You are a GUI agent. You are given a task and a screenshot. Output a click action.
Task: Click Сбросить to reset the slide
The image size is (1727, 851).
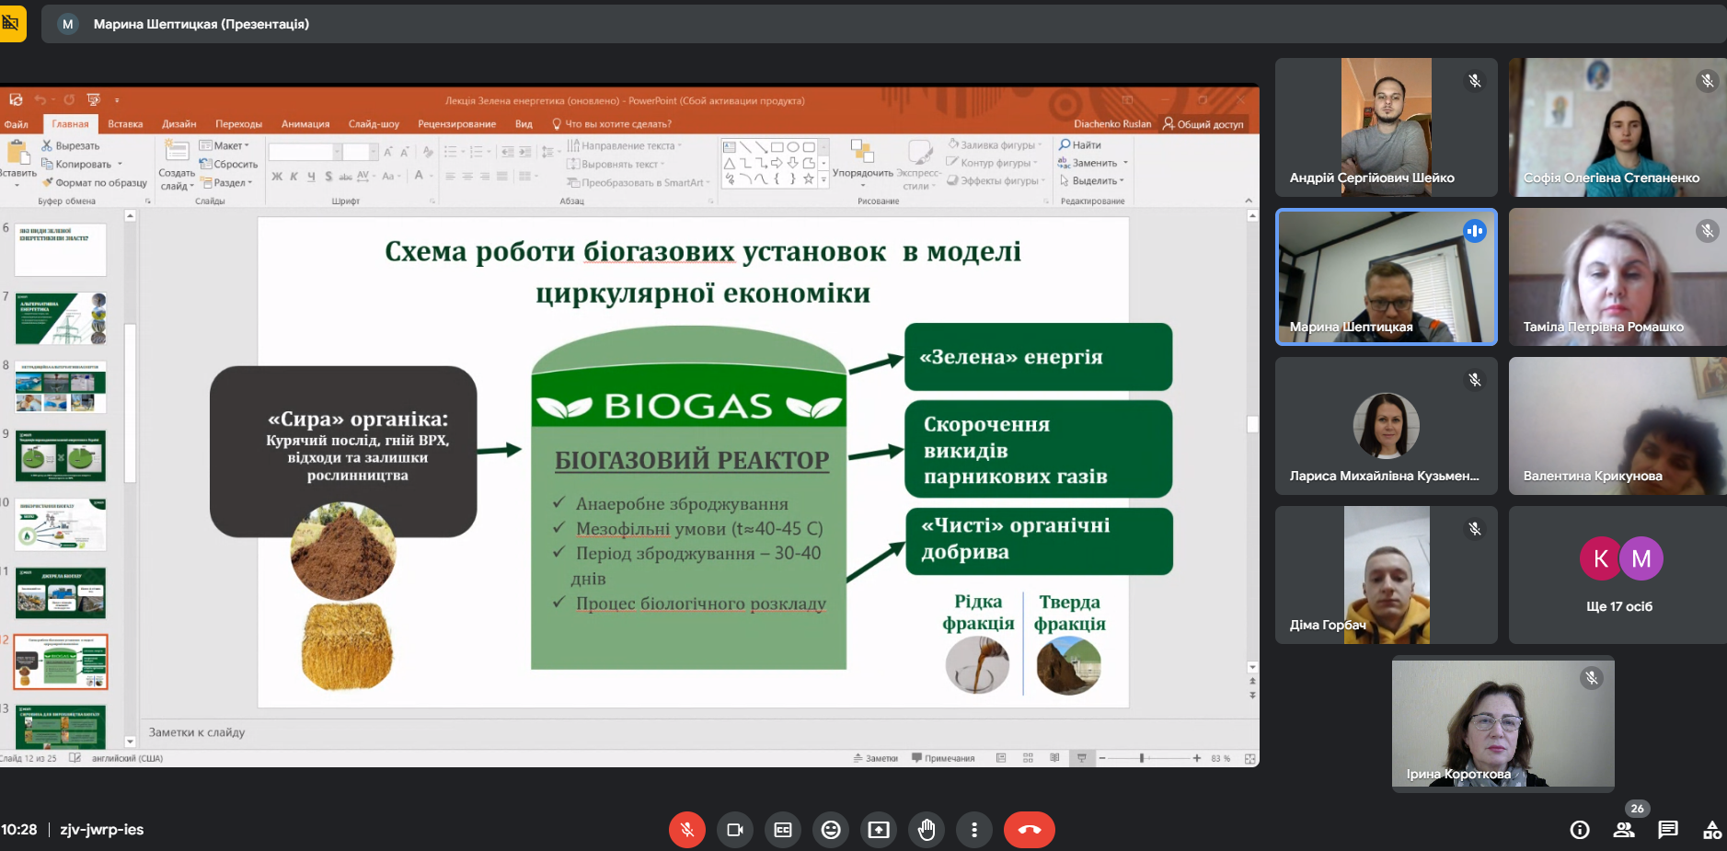point(228,164)
